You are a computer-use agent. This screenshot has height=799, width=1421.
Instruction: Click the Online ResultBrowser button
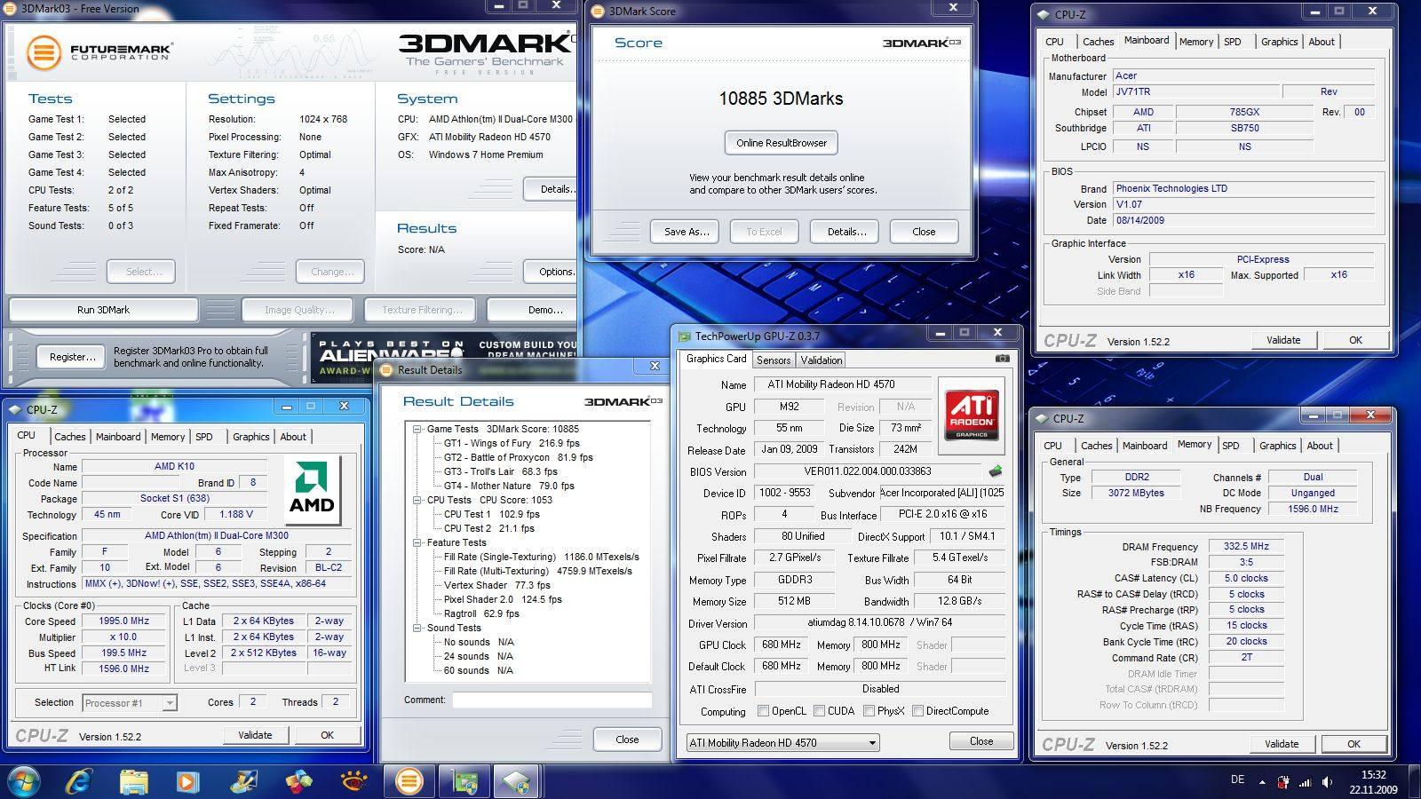click(x=782, y=143)
